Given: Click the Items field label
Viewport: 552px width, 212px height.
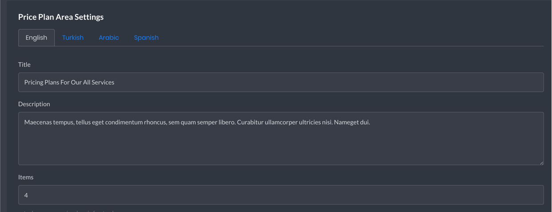Looking at the screenshot, I should [26, 177].
